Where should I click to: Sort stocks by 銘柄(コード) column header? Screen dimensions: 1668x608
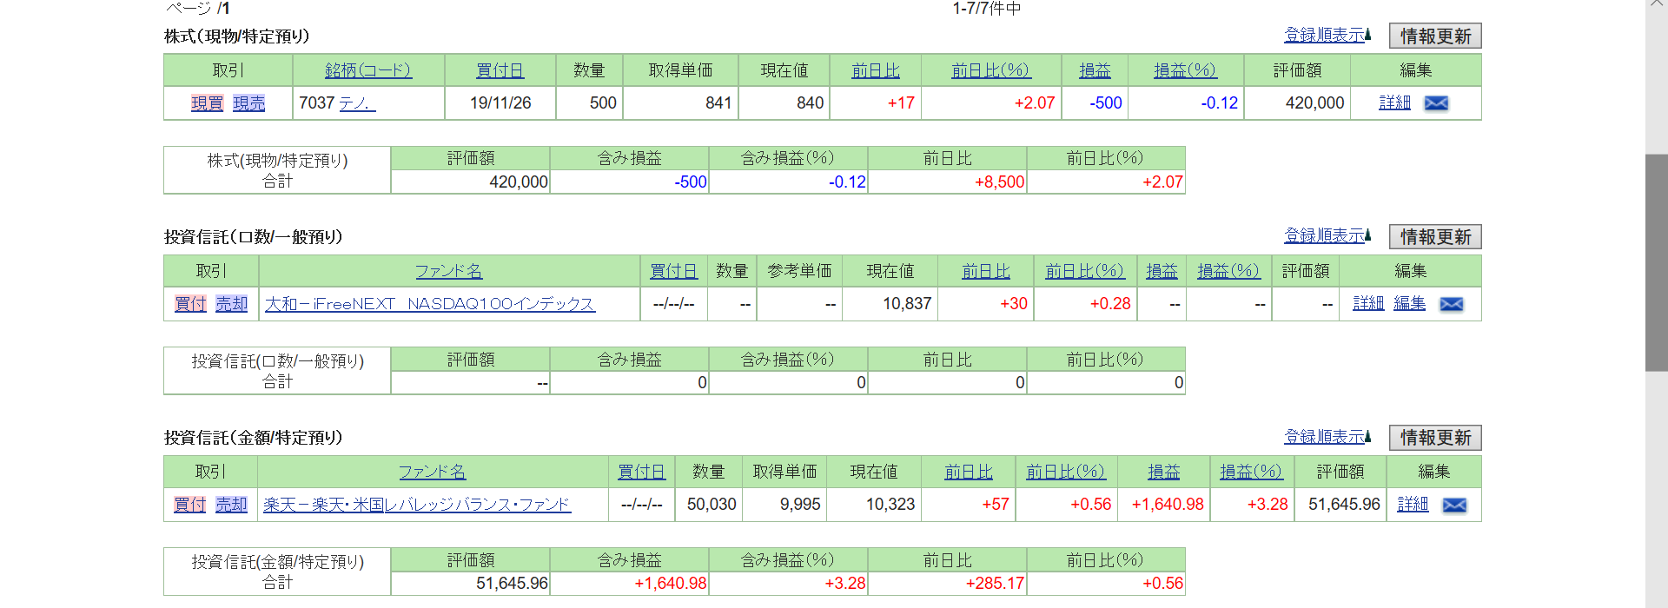point(368,70)
